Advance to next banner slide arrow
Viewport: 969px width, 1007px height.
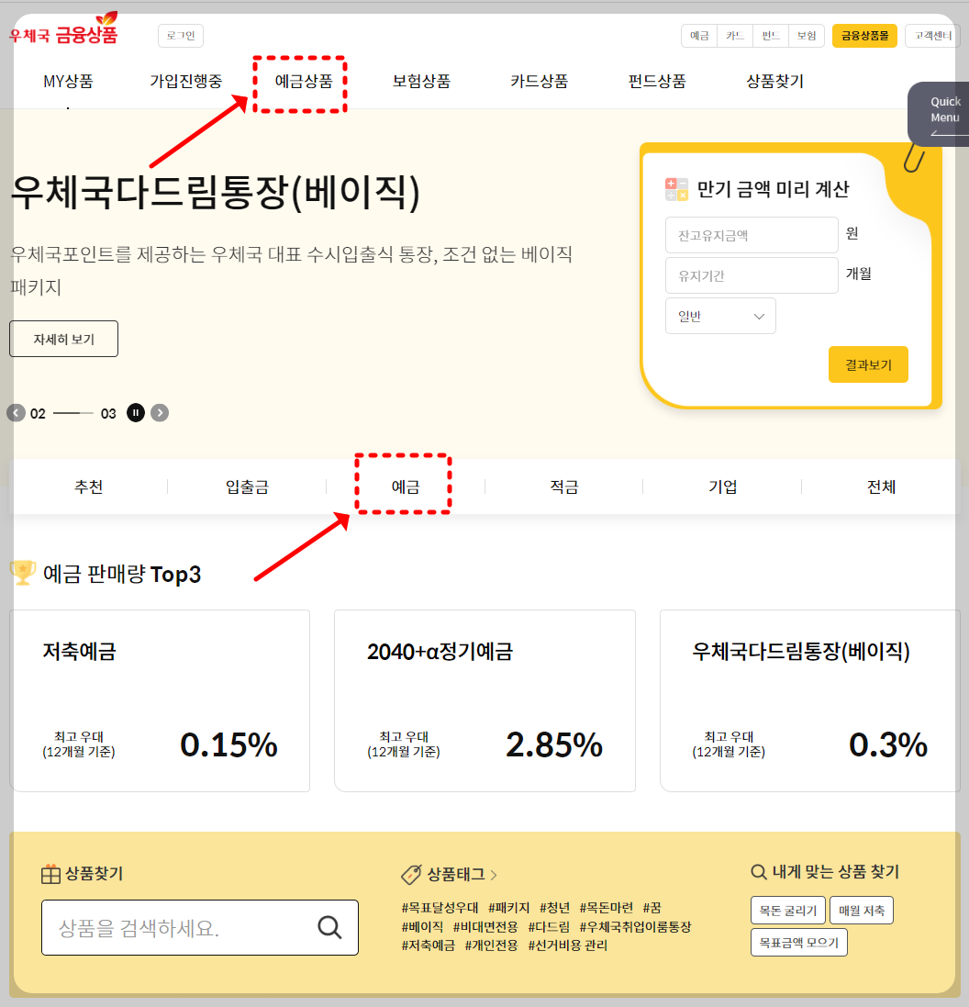[160, 413]
